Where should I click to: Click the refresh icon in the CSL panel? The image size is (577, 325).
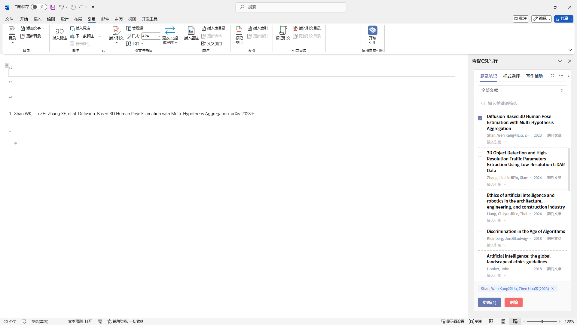(x=552, y=76)
